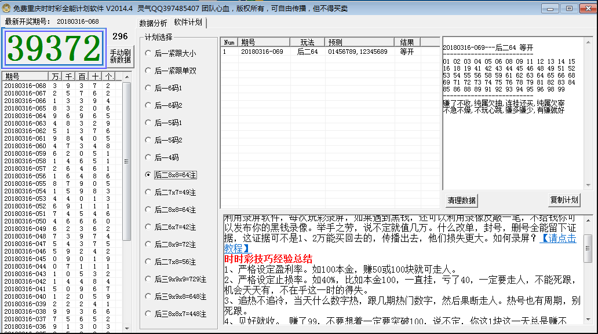
Task: Click the 复制计划 button
Action: click(564, 200)
